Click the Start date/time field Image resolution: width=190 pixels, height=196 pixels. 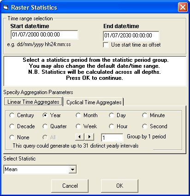(x=44, y=35)
